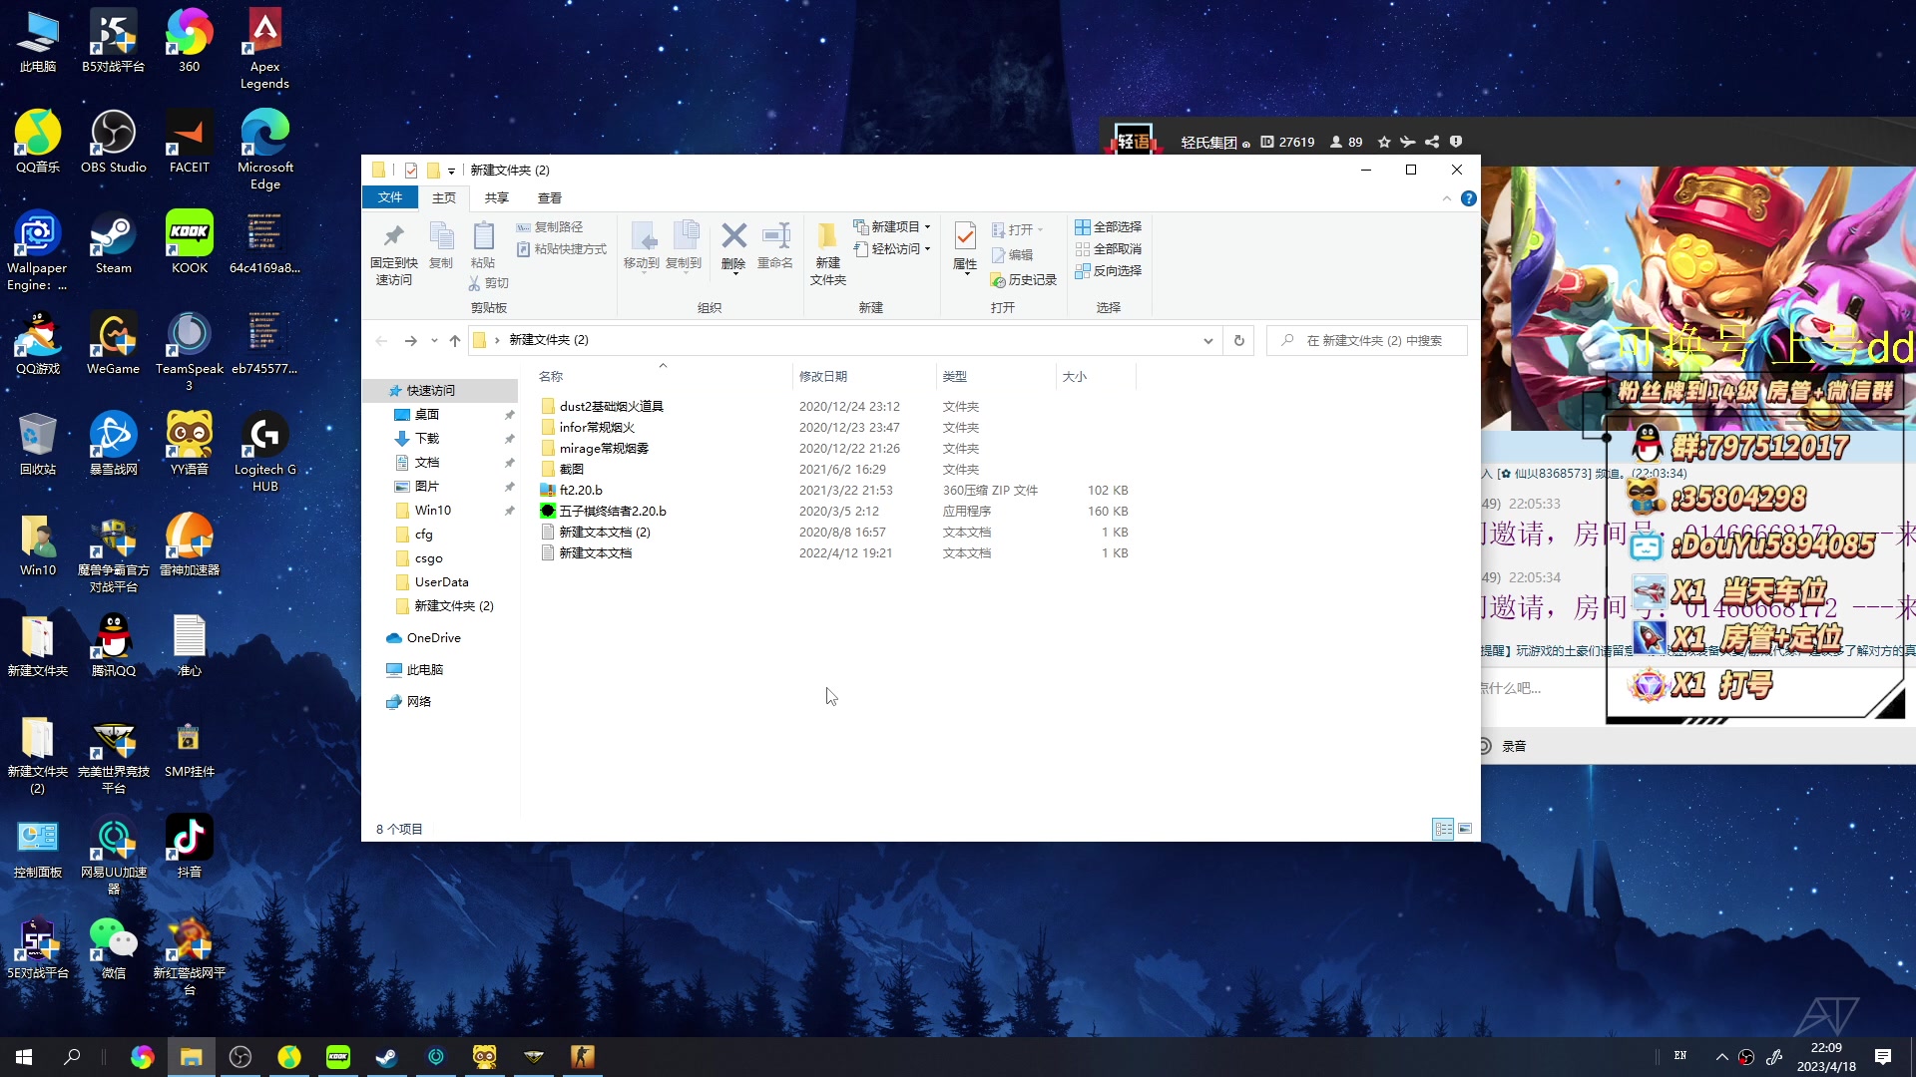Click the Rename (重命名) icon

(775, 236)
